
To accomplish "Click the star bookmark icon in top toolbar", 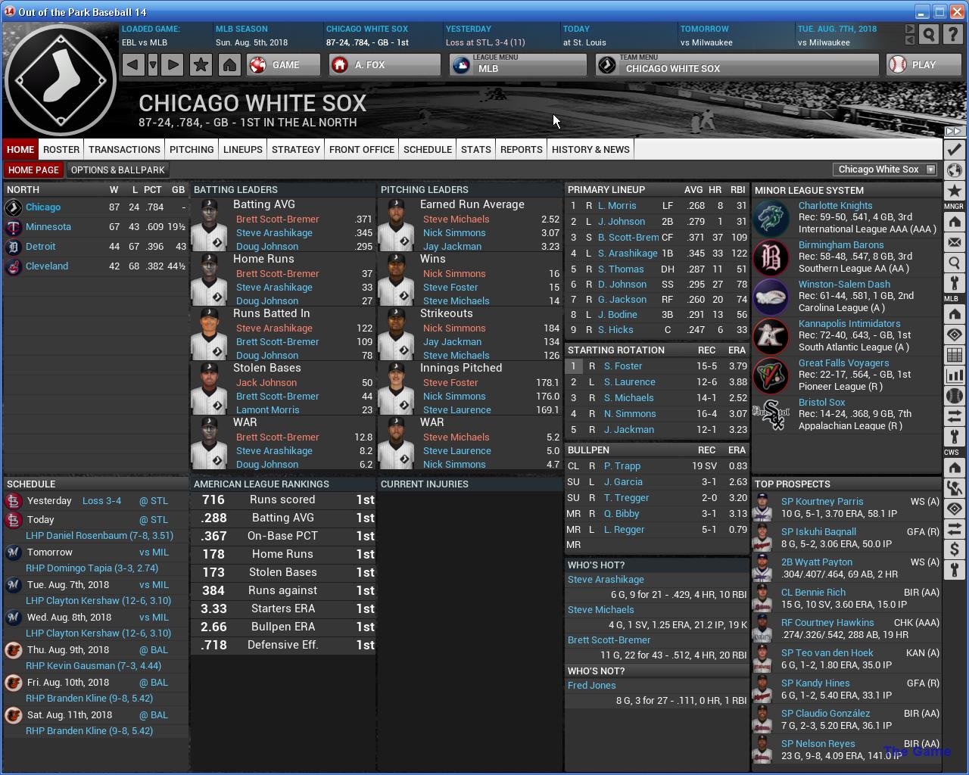I will (x=201, y=65).
